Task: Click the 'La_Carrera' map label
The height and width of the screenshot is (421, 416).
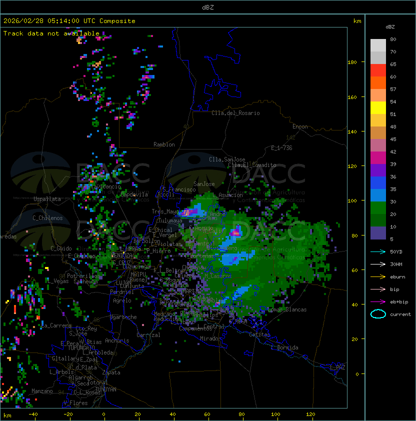Action: click(x=56, y=325)
